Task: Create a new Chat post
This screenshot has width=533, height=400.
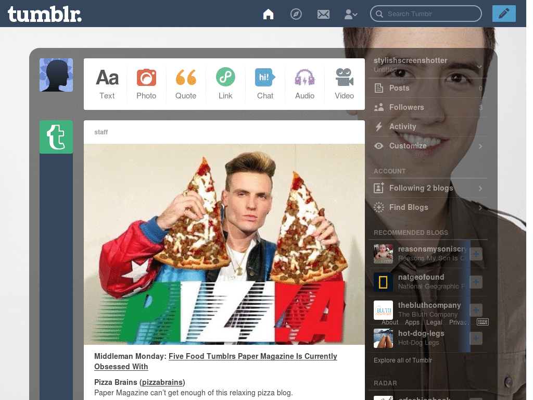Action: tap(265, 84)
